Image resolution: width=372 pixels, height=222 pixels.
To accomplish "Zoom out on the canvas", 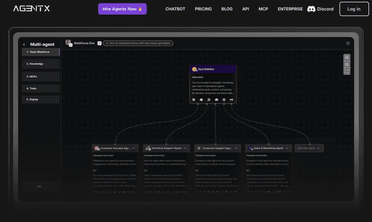I will tap(347, 64).
